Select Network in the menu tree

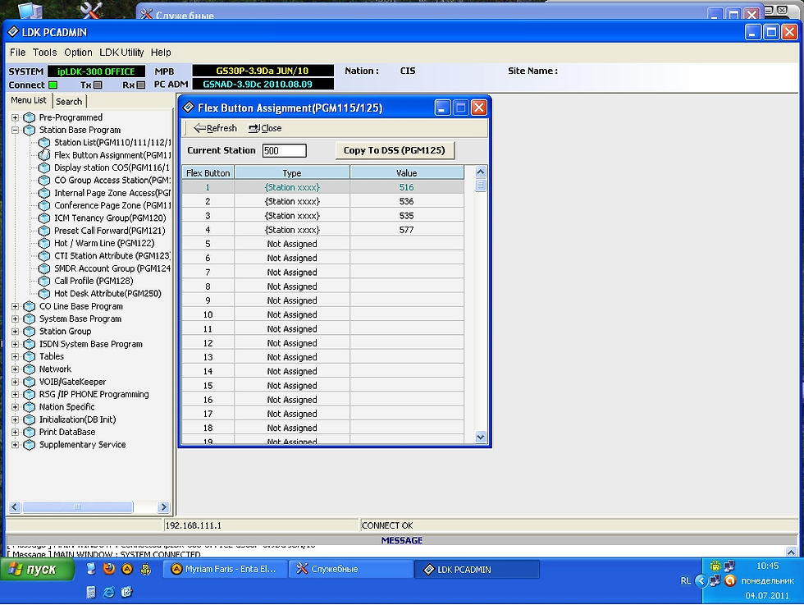pos(56,369)
